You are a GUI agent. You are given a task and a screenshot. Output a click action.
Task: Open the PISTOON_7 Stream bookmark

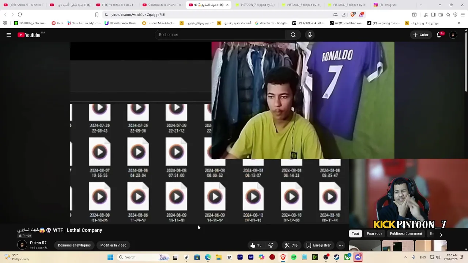(30, 23)
